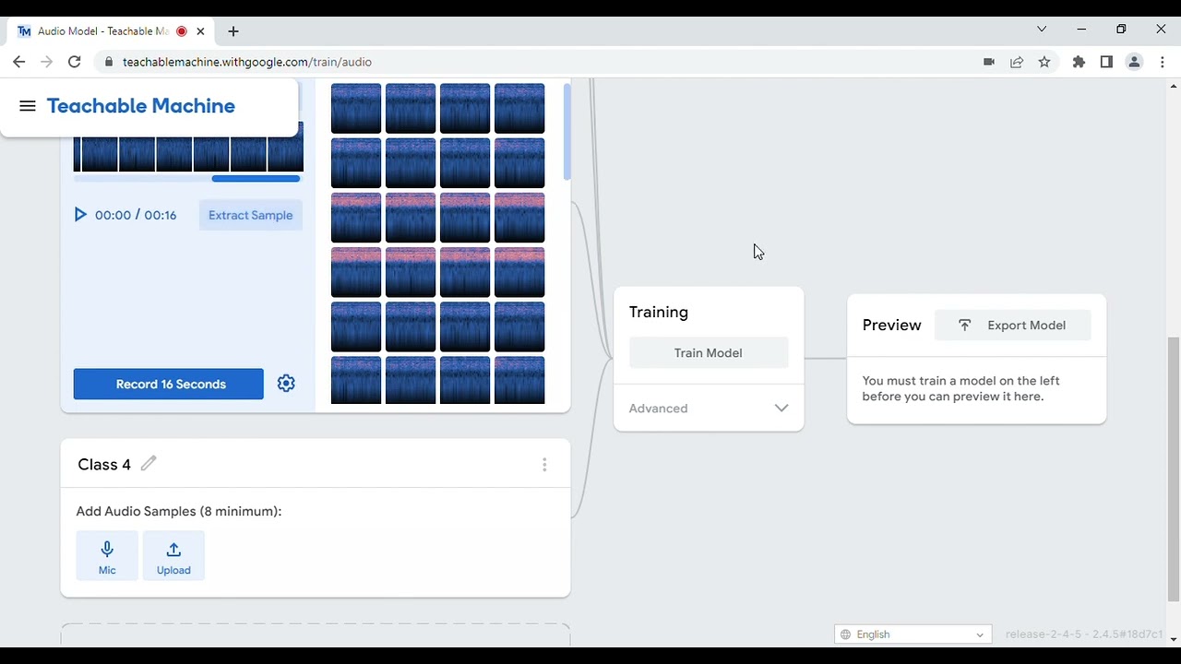
Task: Click camera indicator in address bar
Action: coord(989,62)
